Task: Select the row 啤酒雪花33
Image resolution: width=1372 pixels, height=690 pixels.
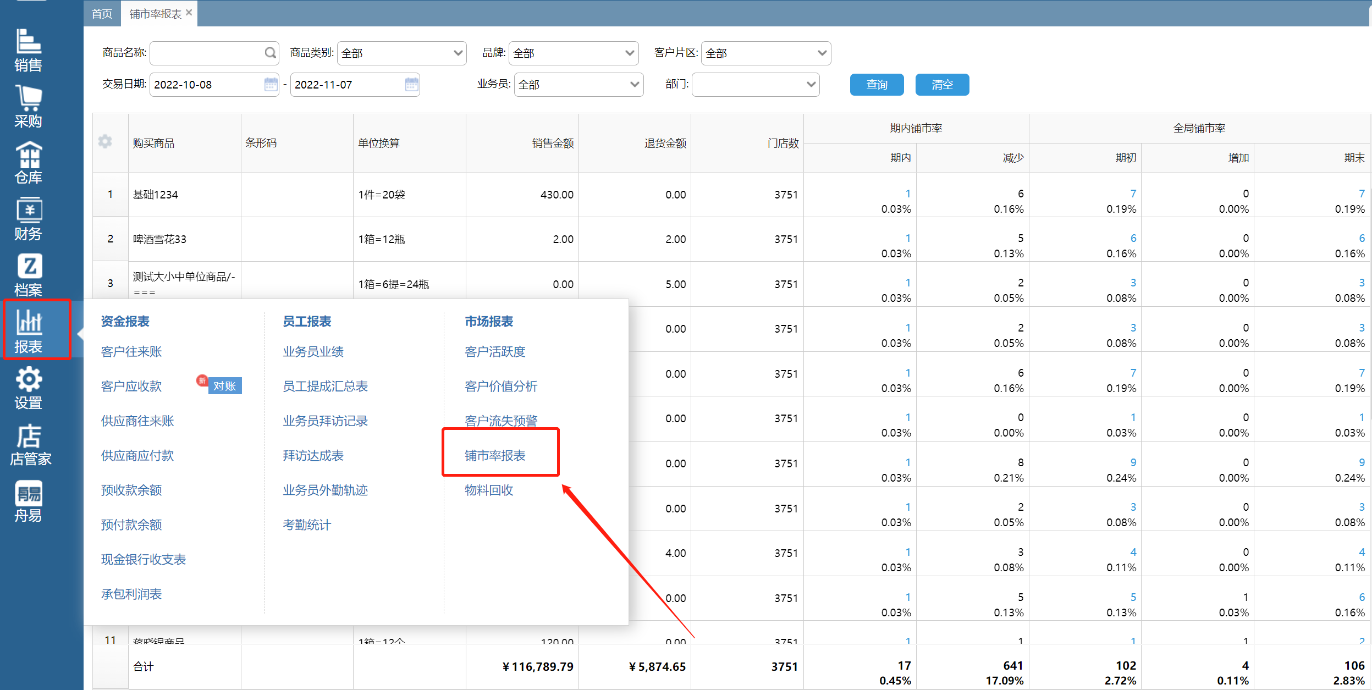Action: coord(731,239)
